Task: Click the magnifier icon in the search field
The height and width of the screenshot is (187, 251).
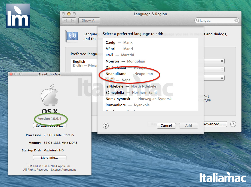Action: (x=198, y=20)
